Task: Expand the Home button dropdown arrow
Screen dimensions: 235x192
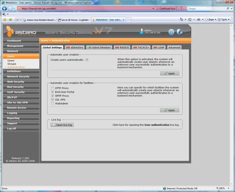Action: [x=185, y=19]
